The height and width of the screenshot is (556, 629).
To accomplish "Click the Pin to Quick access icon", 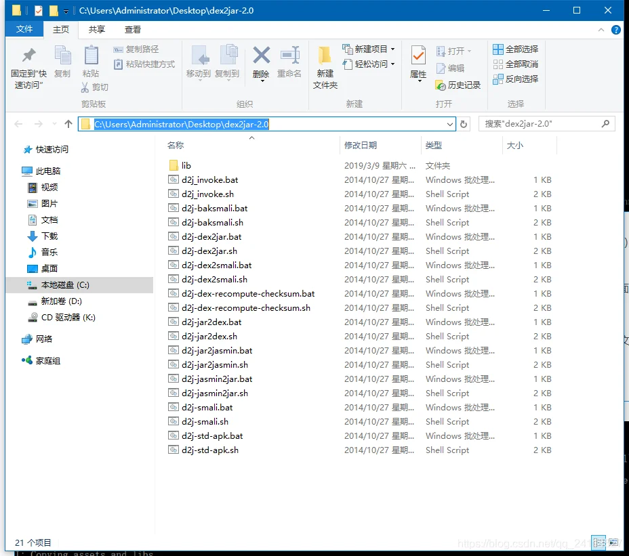I will click(x=29, y=56).
